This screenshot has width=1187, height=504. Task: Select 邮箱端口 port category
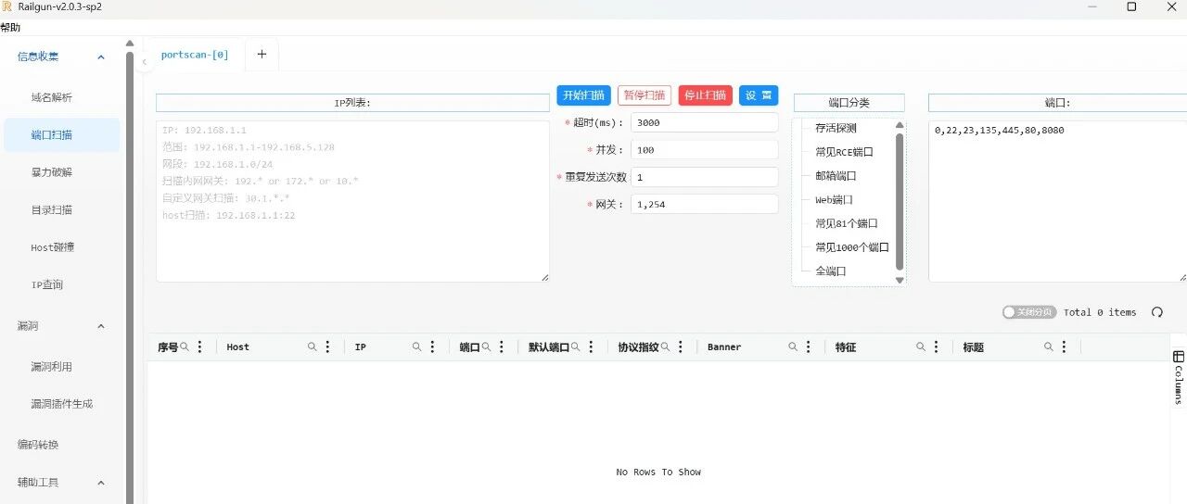836,176
